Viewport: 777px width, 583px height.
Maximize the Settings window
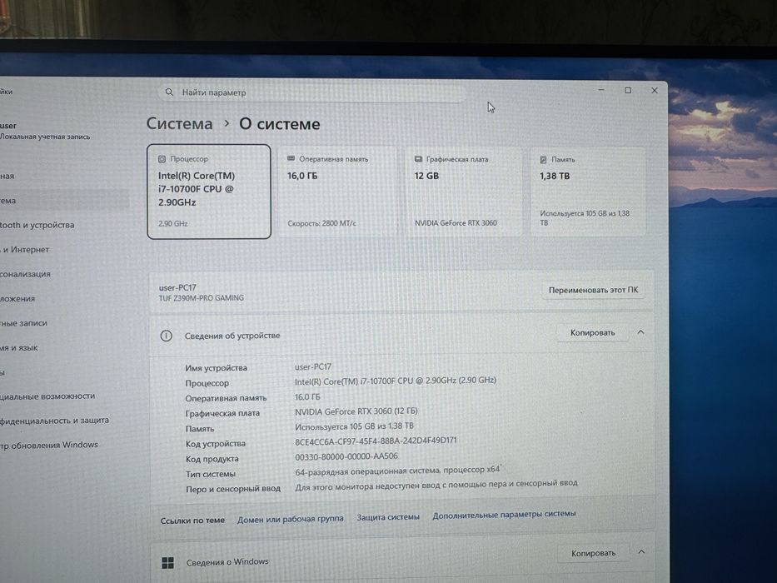pos(628,90)
